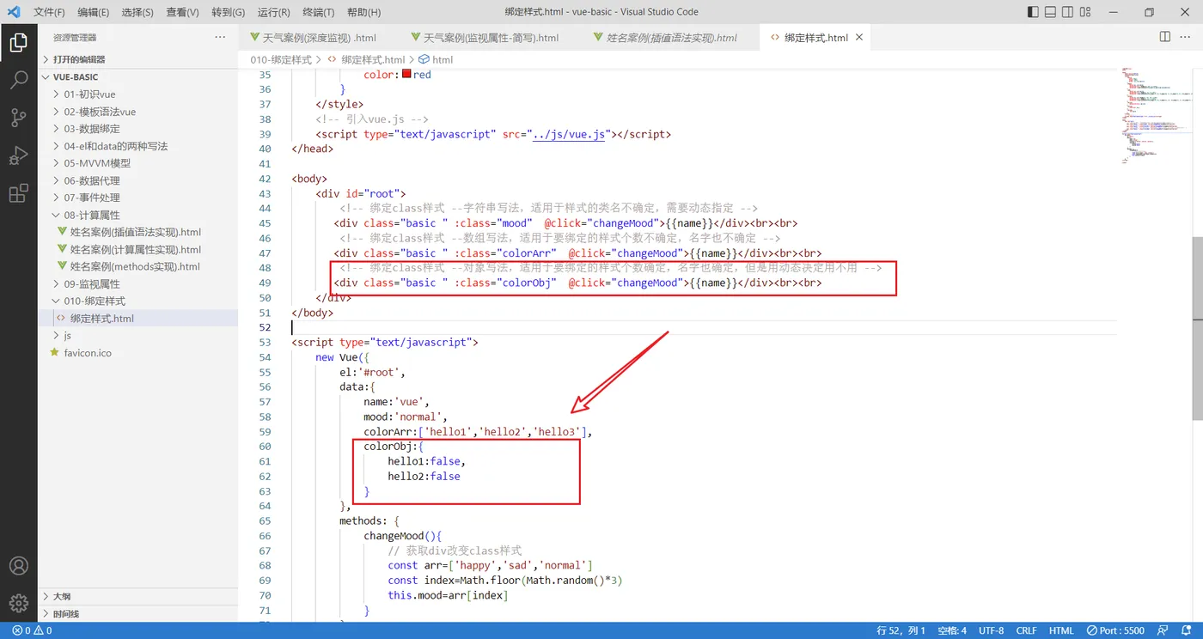Click 行 52, 列 1 cursor position status
1203x639 pixels.
[901, 630]
